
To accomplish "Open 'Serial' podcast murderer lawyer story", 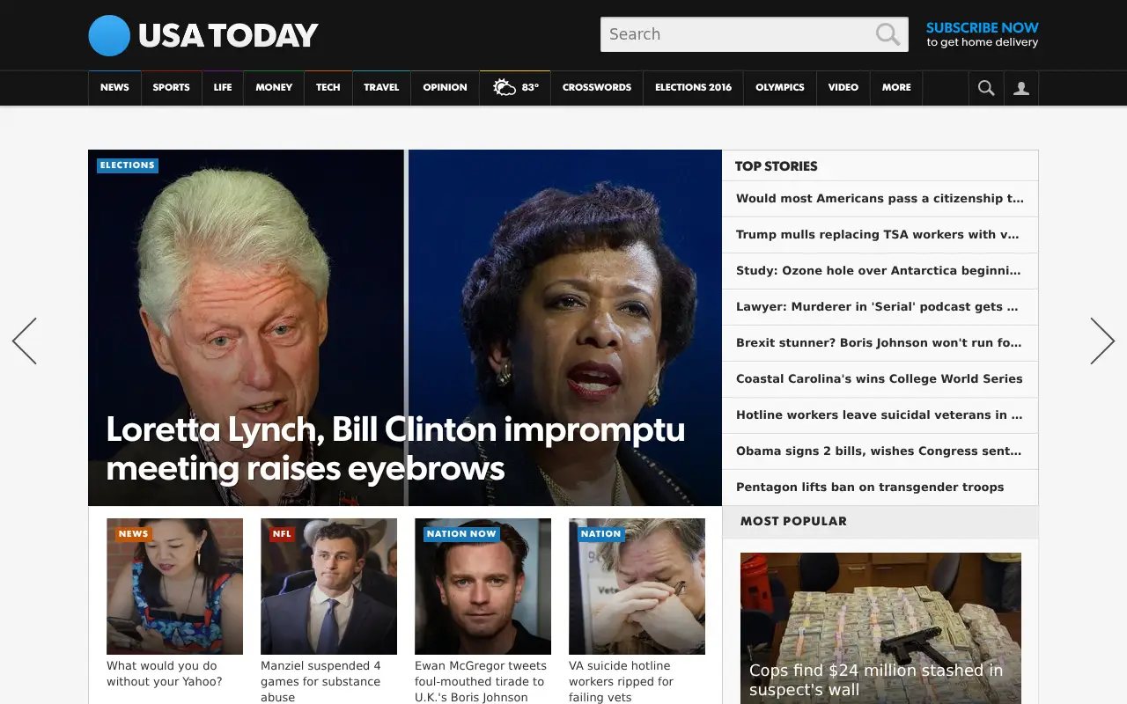I will (x=880, y=307).
